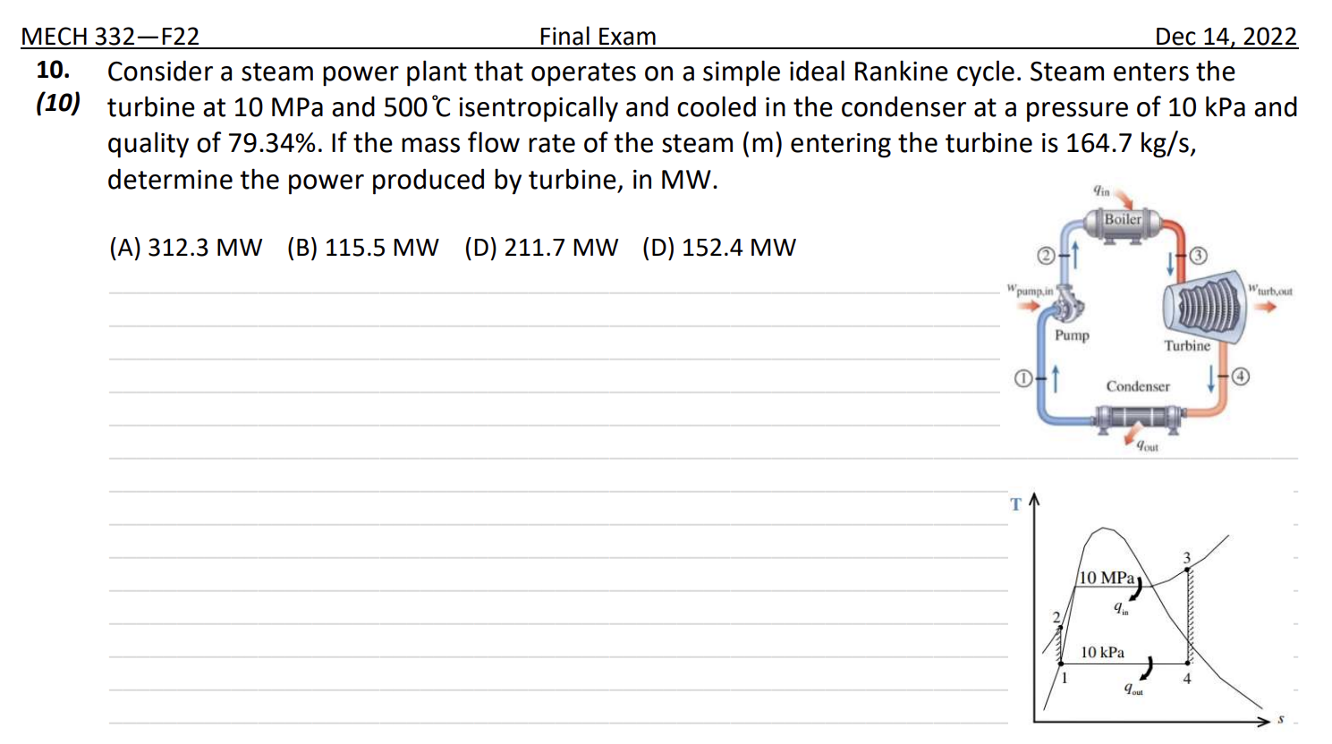Click the condenser image in the cycle diagram

[x=1138, y=418]
